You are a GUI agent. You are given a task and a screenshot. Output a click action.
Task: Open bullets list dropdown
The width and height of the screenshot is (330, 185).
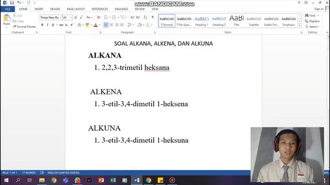point(110,17)
